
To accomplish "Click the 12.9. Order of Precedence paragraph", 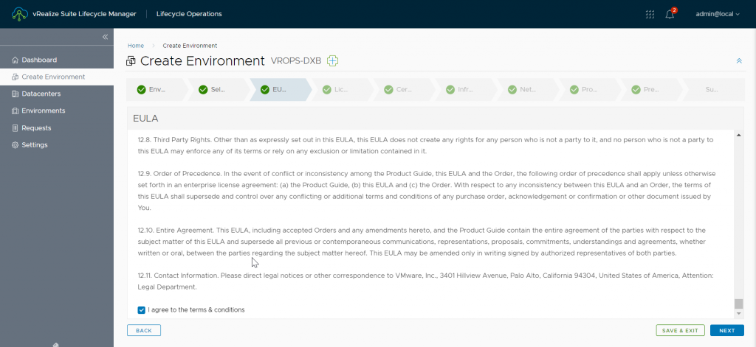I will 427,191.
